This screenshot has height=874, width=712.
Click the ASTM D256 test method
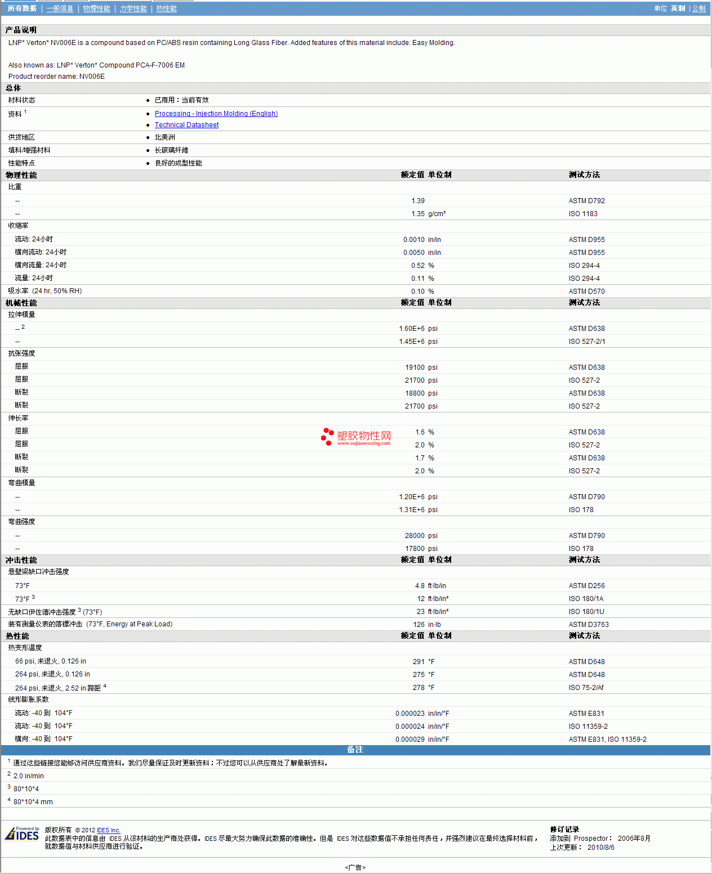pyautogui.click(x=587, y=586)
